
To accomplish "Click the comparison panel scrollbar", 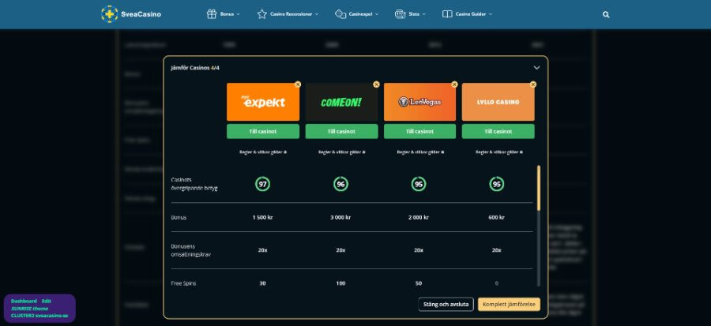I will [539, 189].
